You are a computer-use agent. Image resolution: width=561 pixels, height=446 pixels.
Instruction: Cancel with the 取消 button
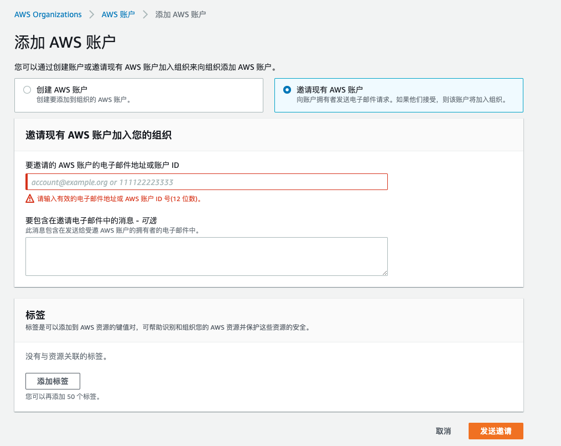point(443,431)
